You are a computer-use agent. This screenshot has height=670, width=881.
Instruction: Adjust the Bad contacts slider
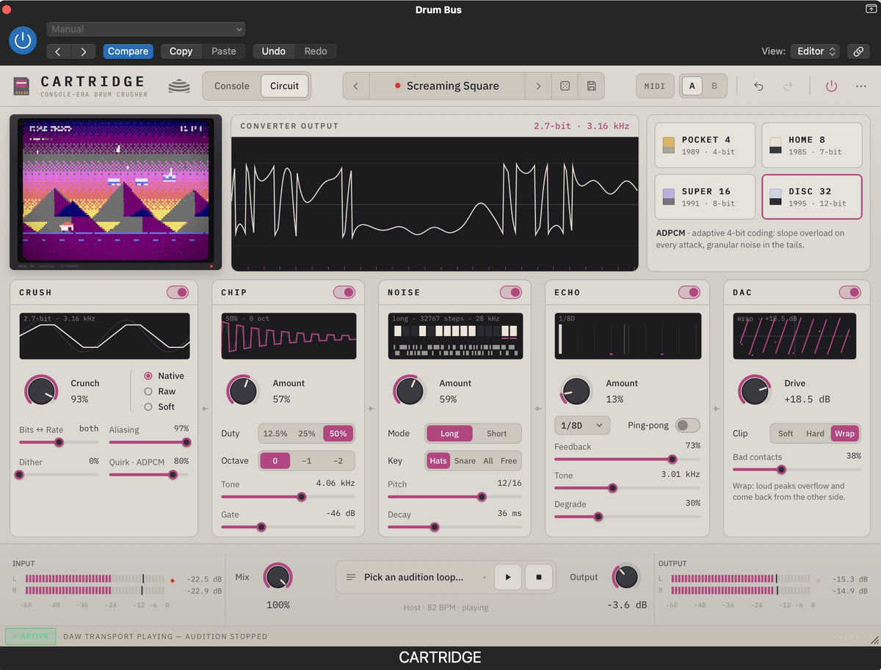pyautogui.click(x=797, y=470)
